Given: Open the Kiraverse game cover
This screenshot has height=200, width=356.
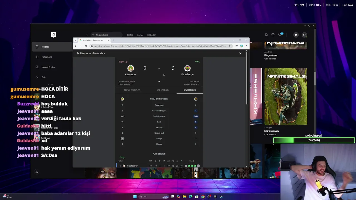Looking at the screenshot, I should [x=256, y=96].
